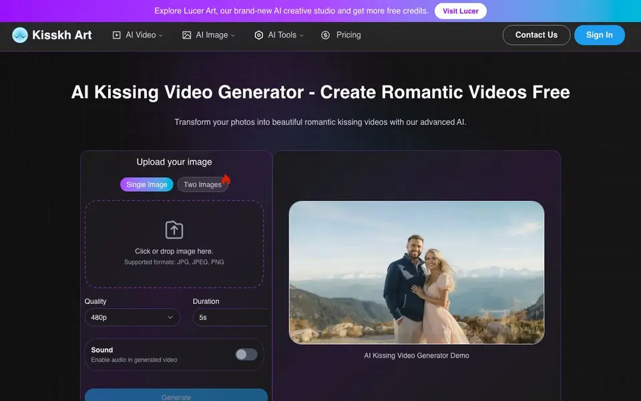The width and height of the screenshot is (641, 401).
Task: Open the Duration 5s dropdown
Action: tap(230, 317)
